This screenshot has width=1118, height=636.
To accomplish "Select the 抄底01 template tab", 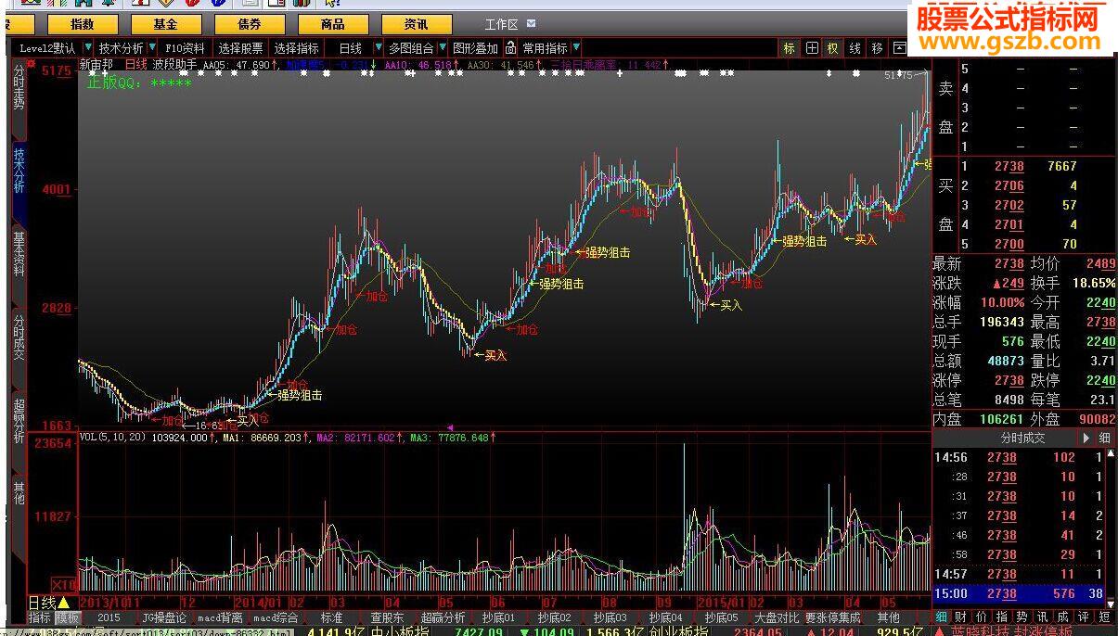I will pyautogui.click(x=498, y=617).
